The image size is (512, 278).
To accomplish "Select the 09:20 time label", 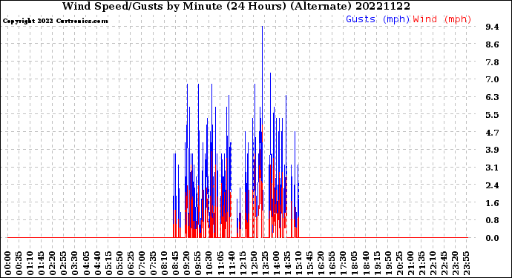I will tap(186, 263).
